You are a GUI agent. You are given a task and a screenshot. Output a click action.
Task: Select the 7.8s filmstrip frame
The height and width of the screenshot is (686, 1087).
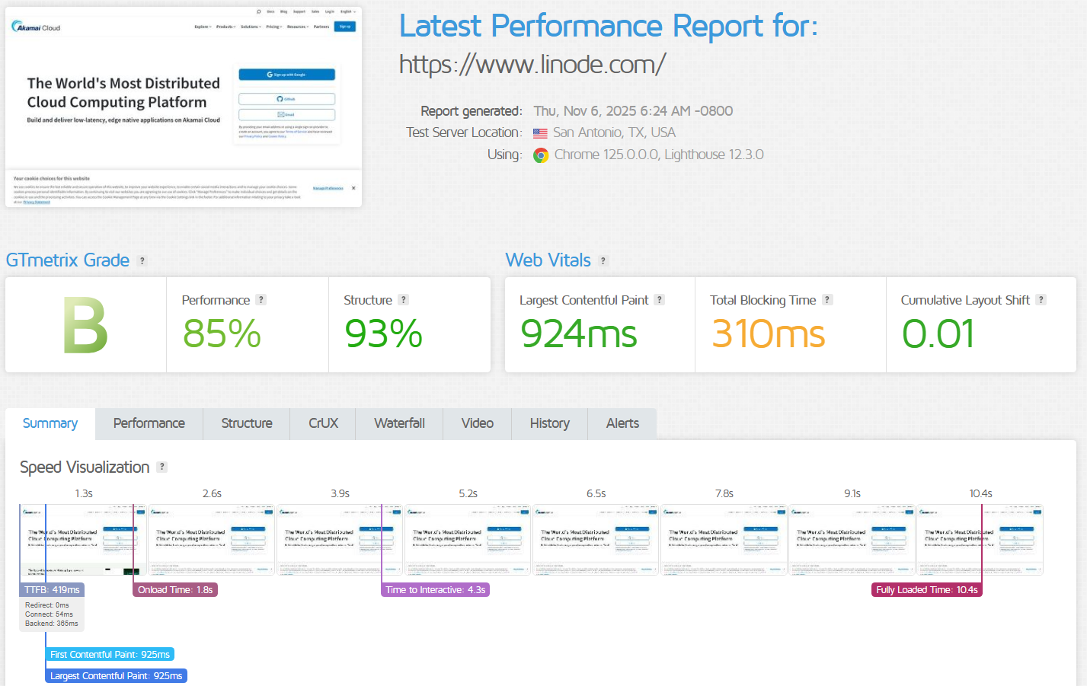pos(724,539)
